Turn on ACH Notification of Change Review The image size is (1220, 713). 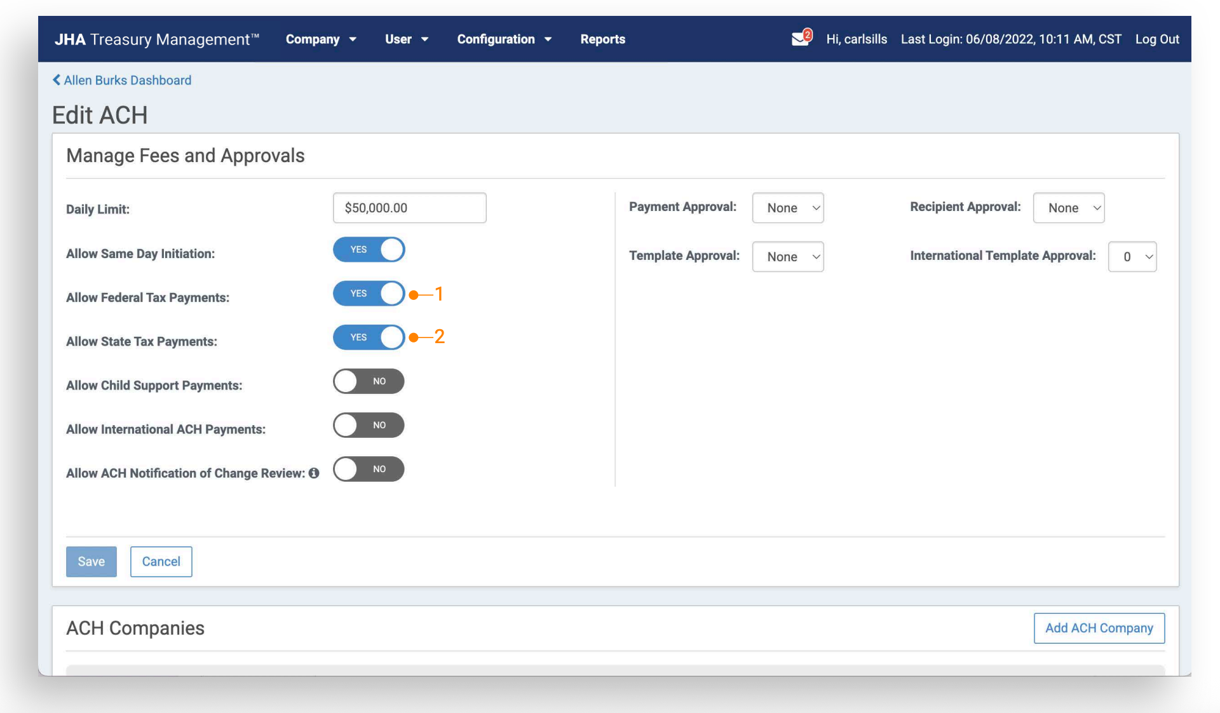369,469
